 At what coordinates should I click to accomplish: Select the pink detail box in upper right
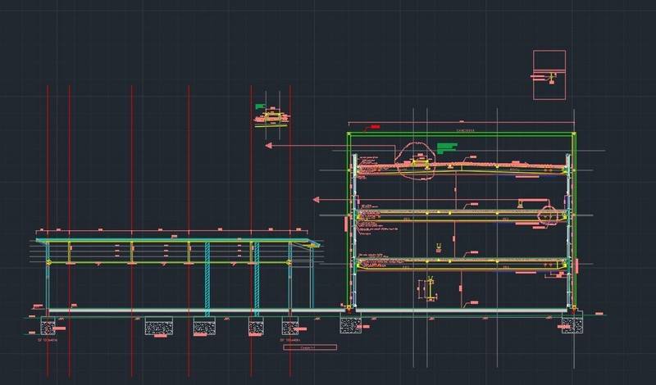549,75
